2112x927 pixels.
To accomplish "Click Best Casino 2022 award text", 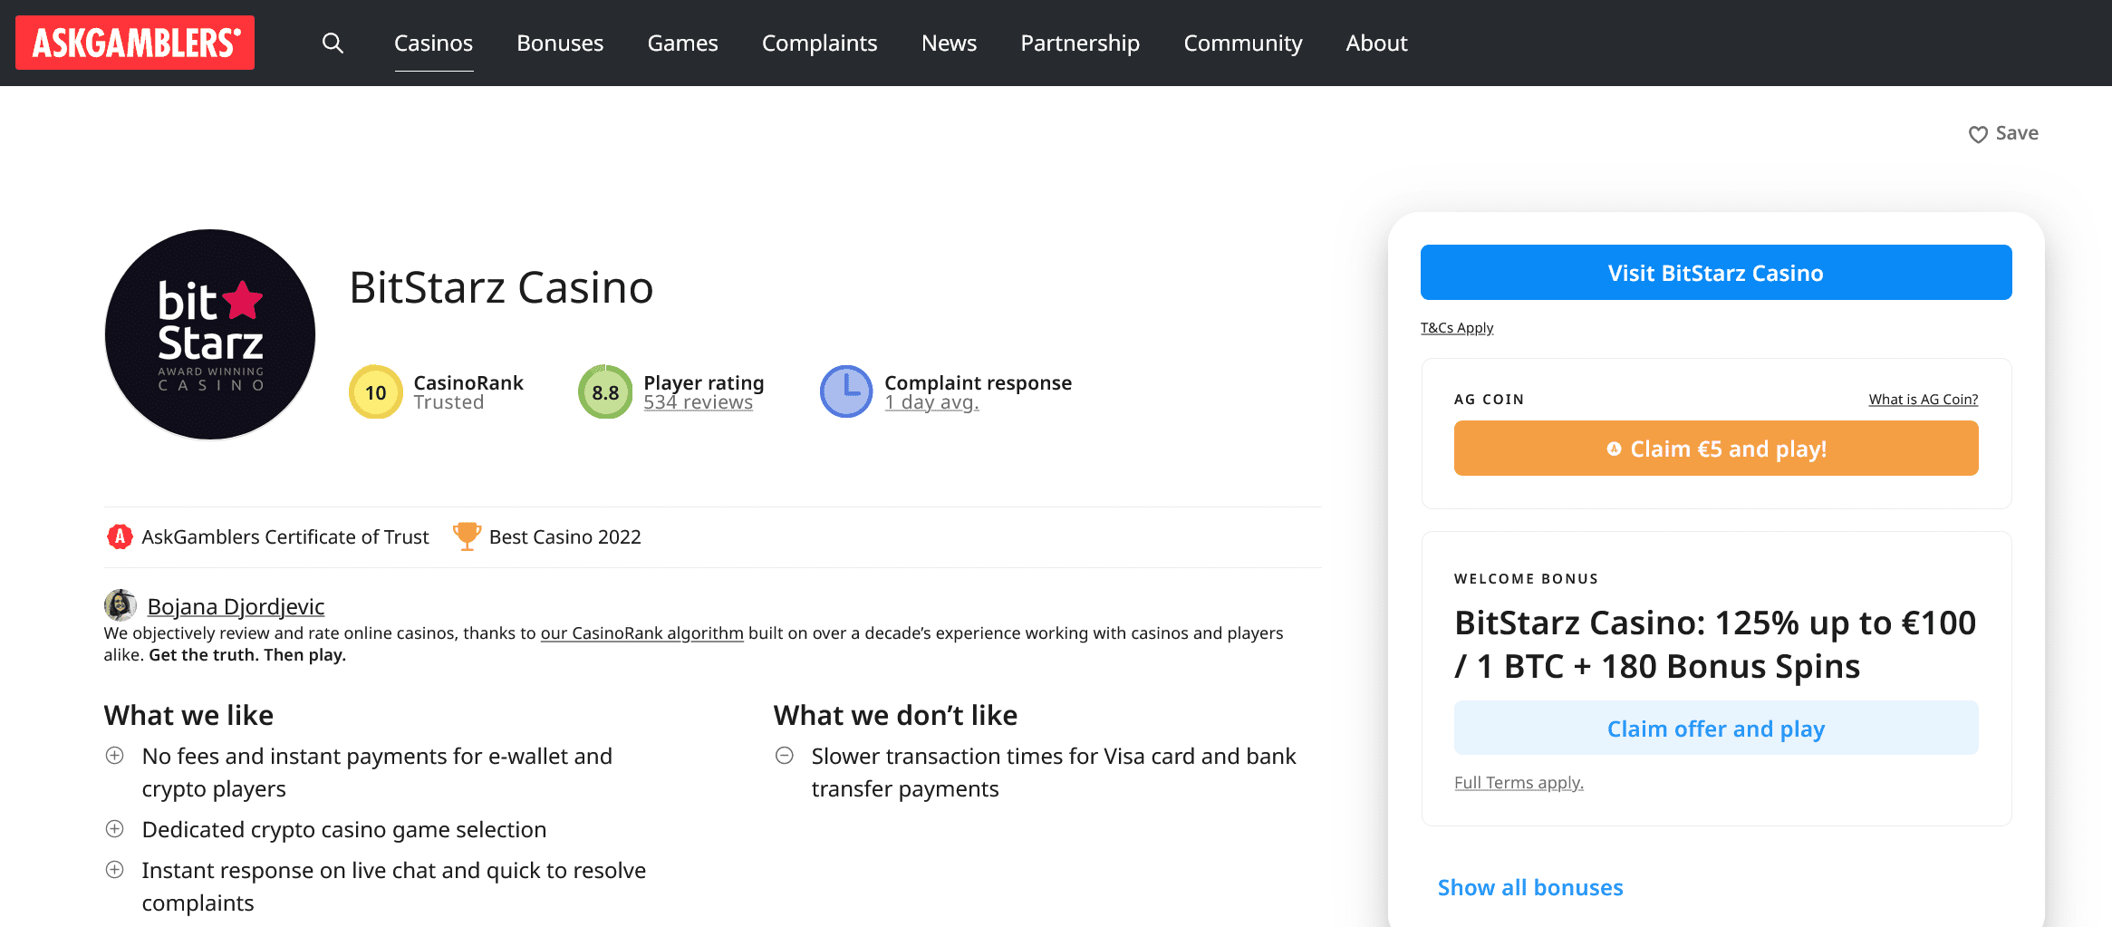I will coord(564,536).
